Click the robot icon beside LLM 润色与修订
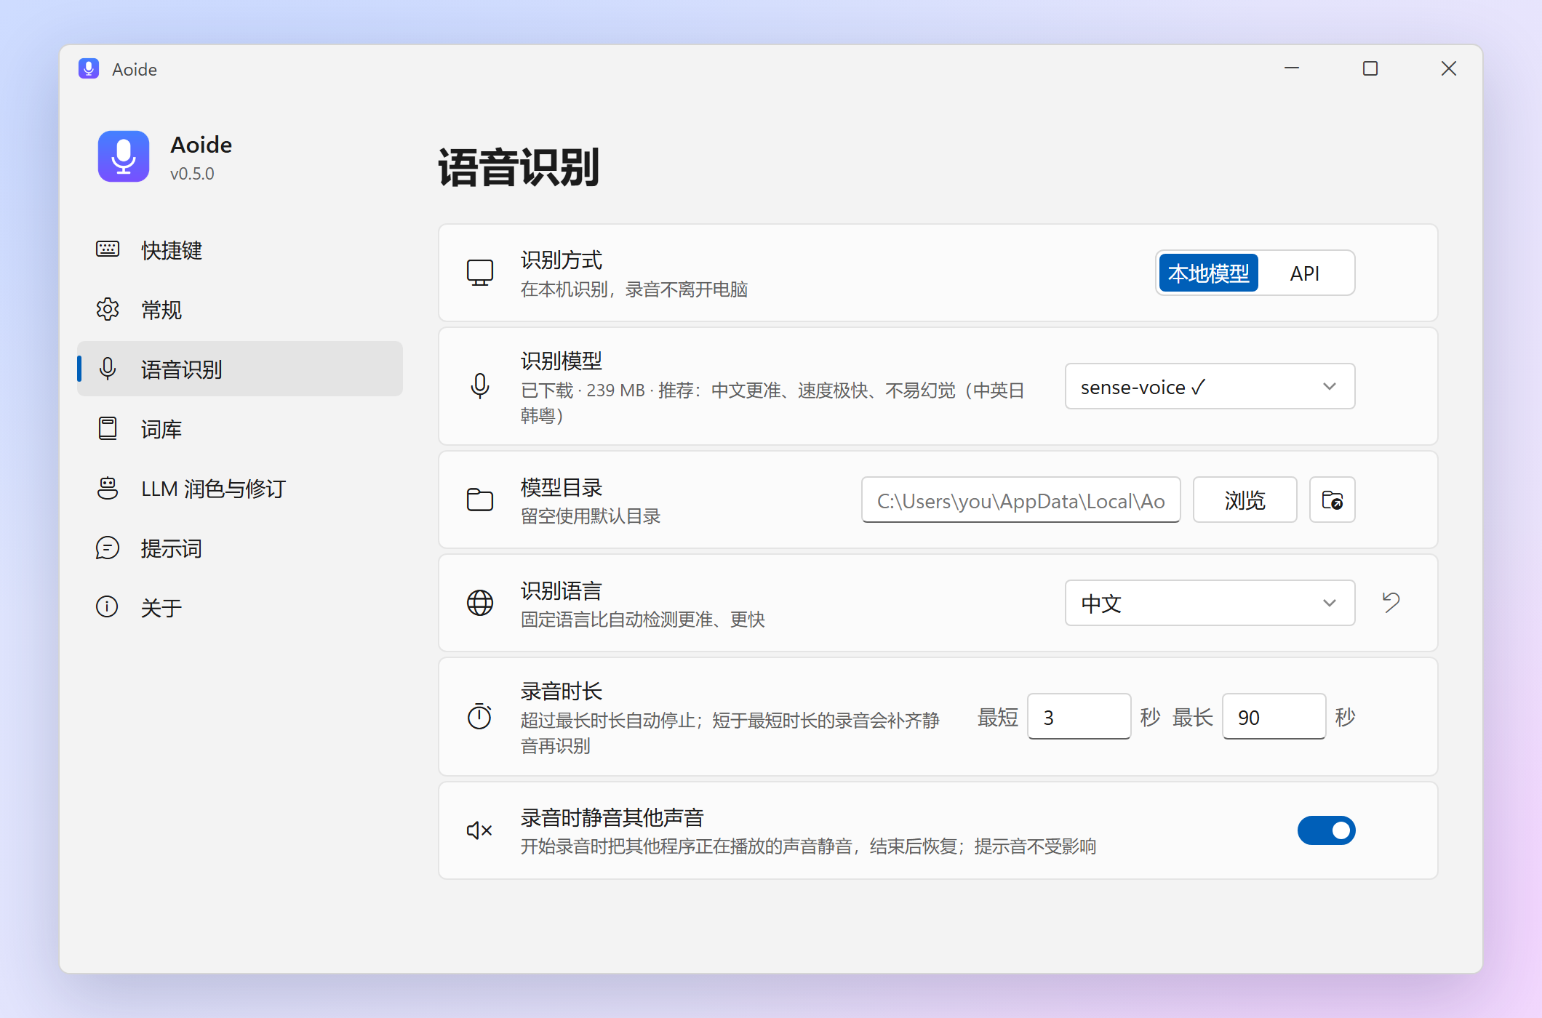 [x=108, y=488]
